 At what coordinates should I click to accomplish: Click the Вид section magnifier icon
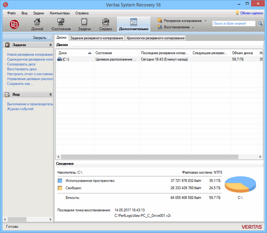8,94
